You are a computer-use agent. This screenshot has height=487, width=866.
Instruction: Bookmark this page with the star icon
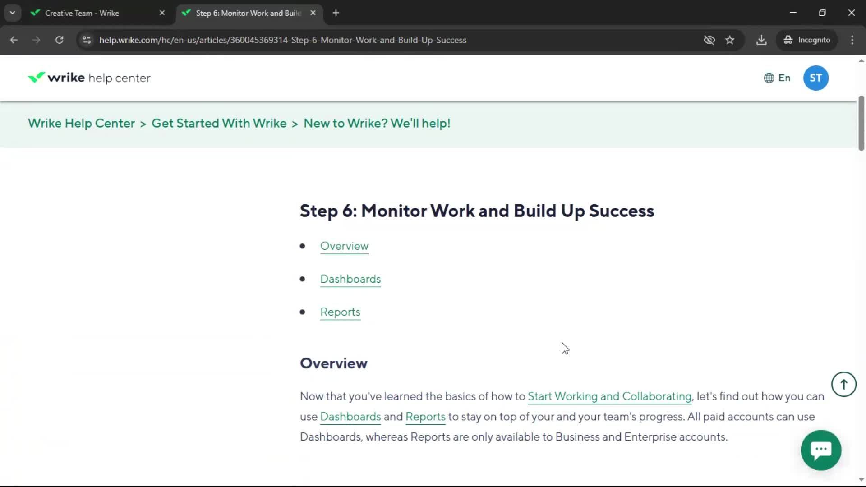click(730, 40)
